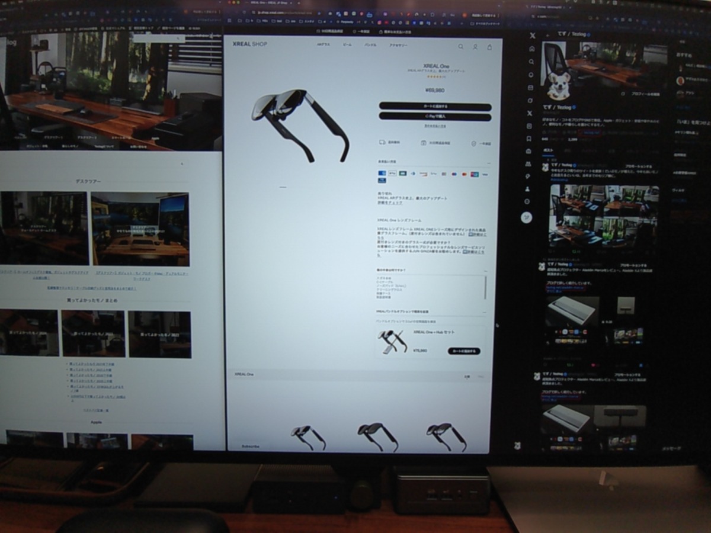Screen dimensions: 711x533
Task: Click other payment options link under Pay button
Action: pyautogui.click(x=435, y=126)
